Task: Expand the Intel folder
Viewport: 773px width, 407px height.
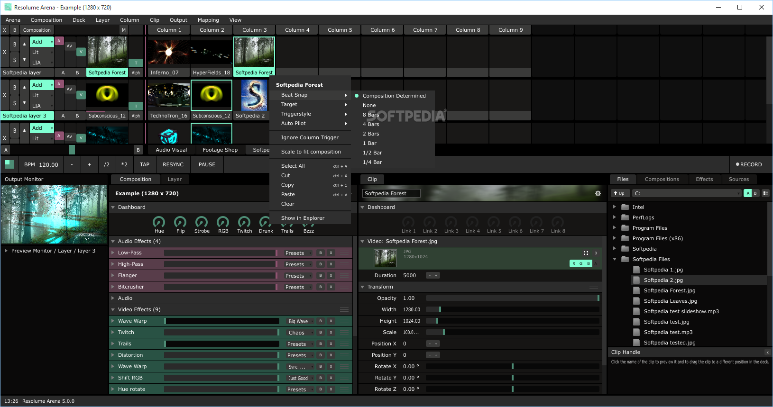Action: (615, 207)
